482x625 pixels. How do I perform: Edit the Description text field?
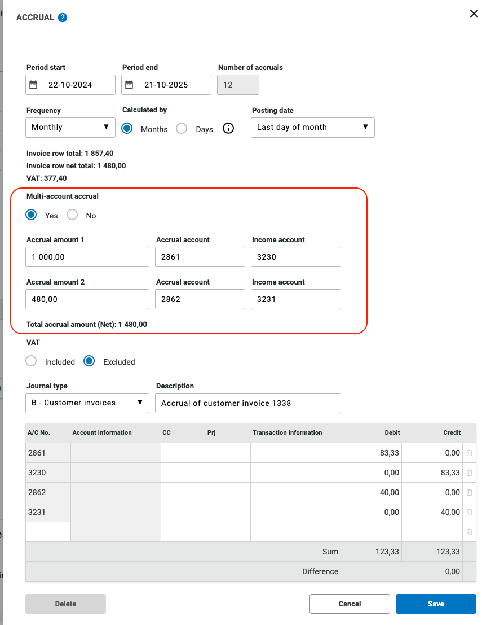pyautogui.click(x=247, y=403)
